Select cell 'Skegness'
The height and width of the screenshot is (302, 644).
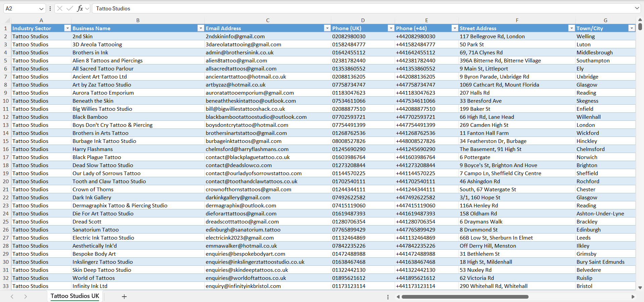(605, 101)
